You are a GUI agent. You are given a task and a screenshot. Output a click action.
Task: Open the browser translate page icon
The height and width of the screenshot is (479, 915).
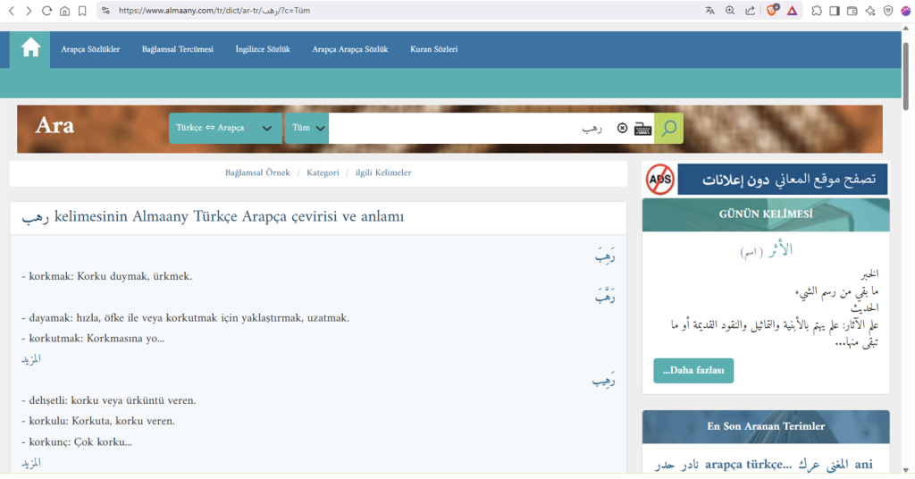coord(709,11)
